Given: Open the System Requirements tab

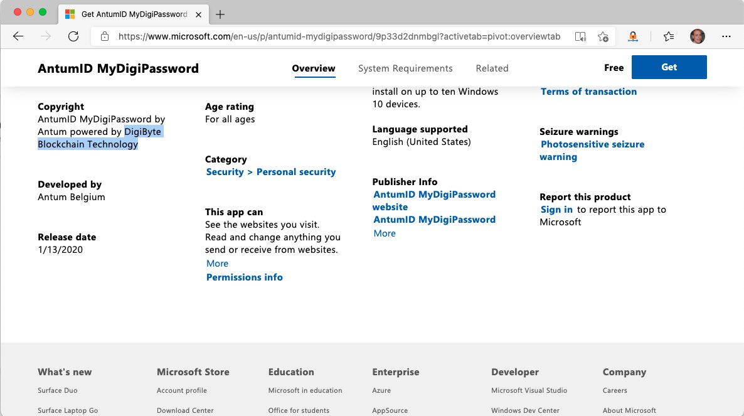Looking at the screenshot, I should coord(405,68).
